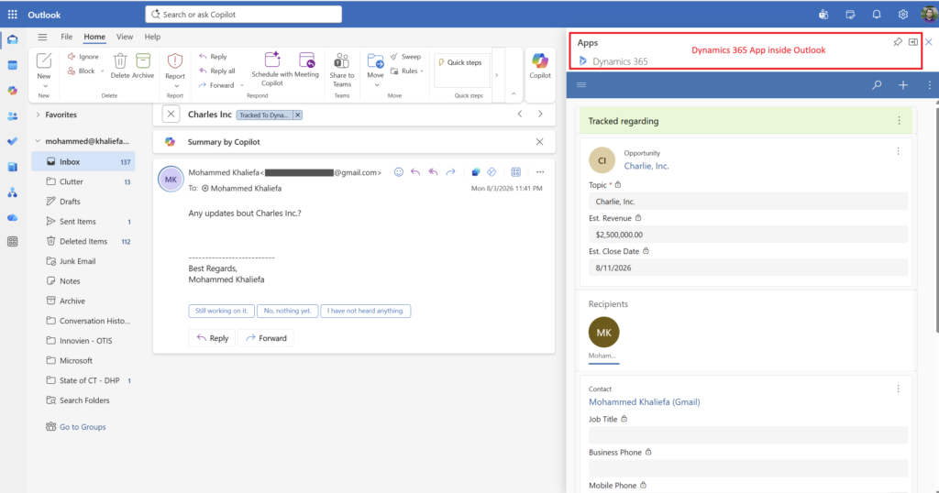
Task: Open settings gear icon
Action: pyautogui.click(x=902, y=15)
